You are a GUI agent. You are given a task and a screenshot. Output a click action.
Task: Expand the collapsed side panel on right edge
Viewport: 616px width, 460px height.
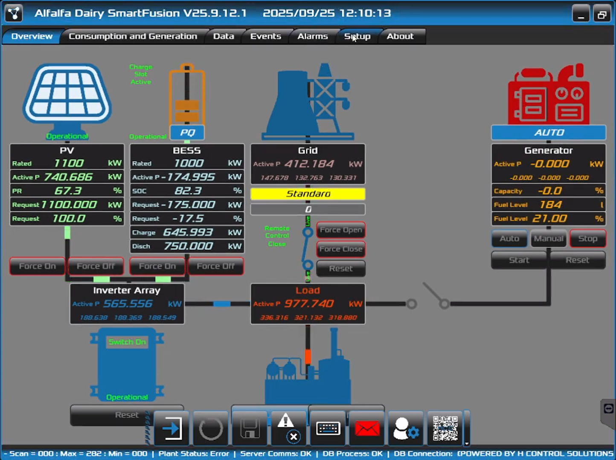pyautogui.click(x=608, y=409)
